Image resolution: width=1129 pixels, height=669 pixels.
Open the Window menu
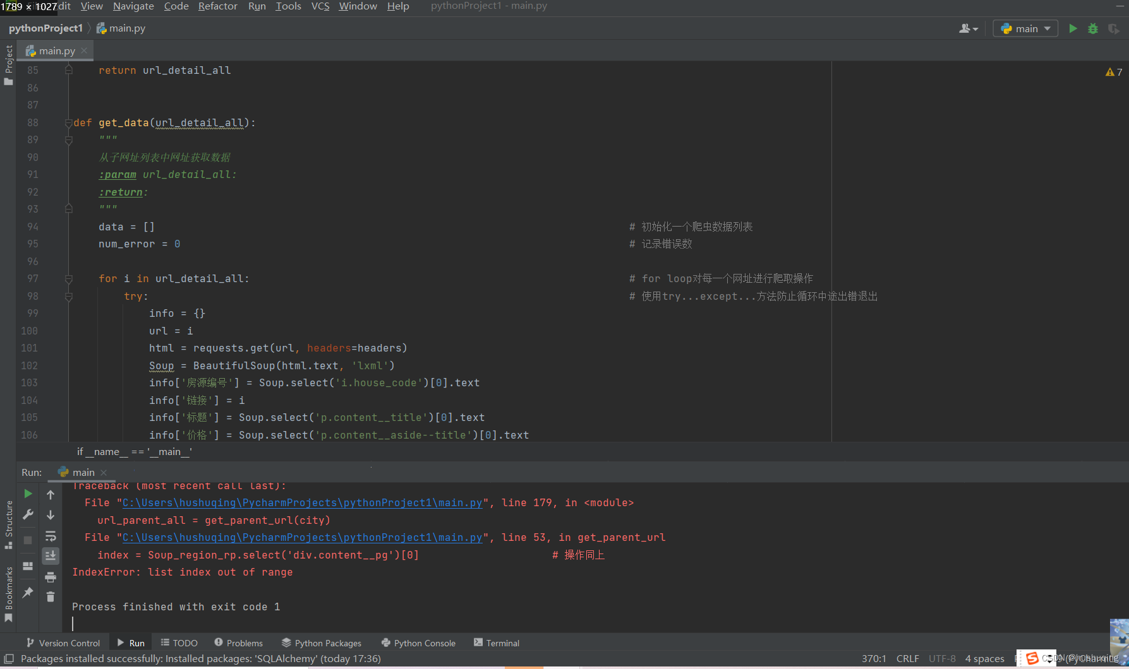point(358,6)
